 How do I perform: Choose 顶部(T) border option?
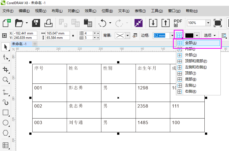pos(198,73)
